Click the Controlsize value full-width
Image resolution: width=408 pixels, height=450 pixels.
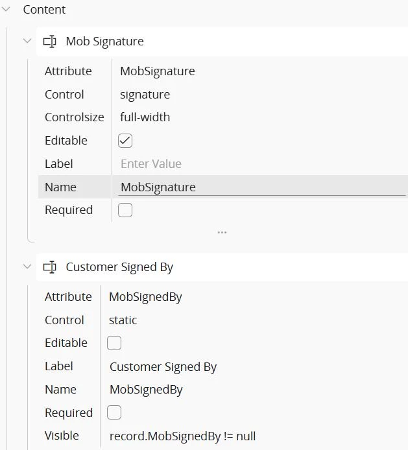[145, 117]
